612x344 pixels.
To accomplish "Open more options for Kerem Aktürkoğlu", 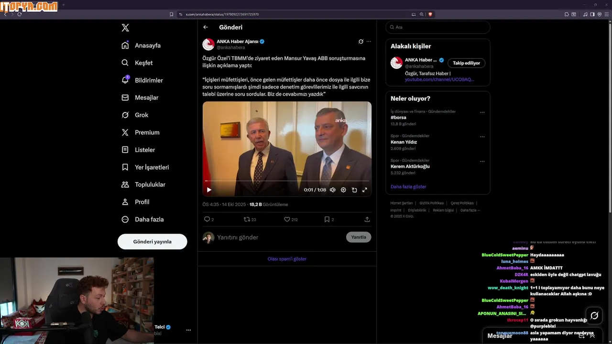I will pyautogui.click(x=482, y=161).
